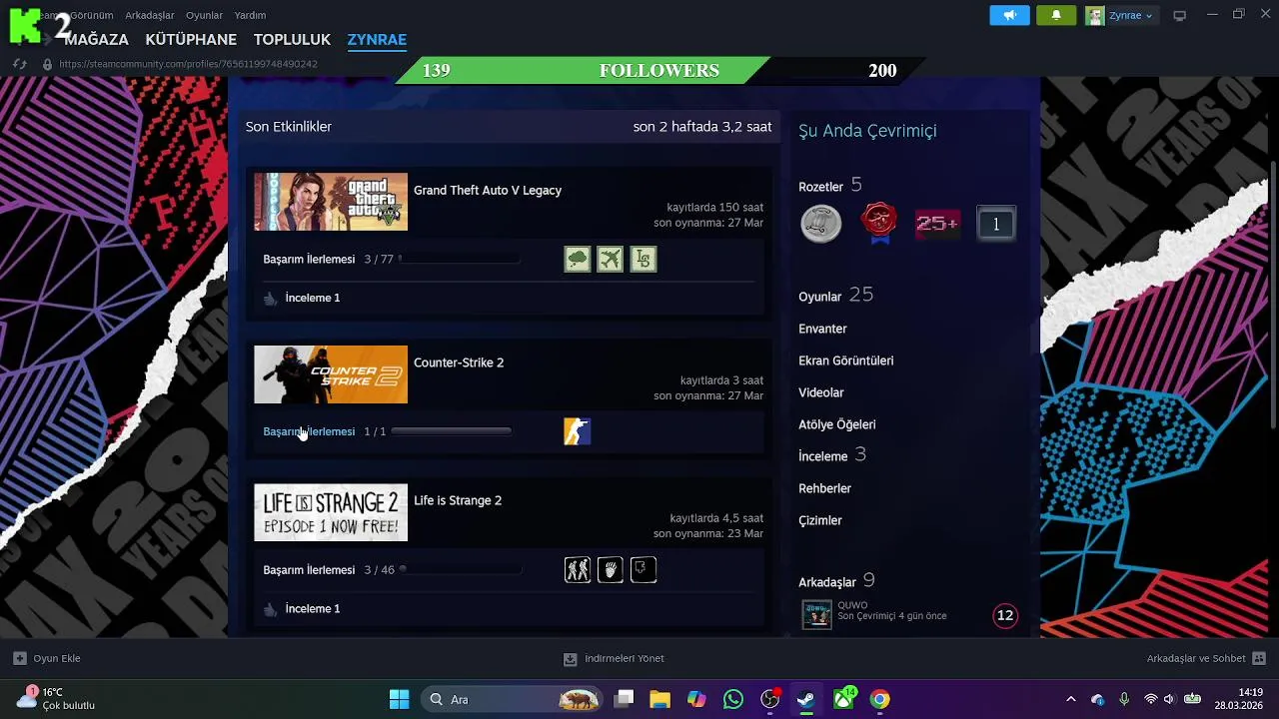This screenshot has height=719, width=1279.
Task: Click the level 12 circle beside QUWO
Action: (1005, 615)
